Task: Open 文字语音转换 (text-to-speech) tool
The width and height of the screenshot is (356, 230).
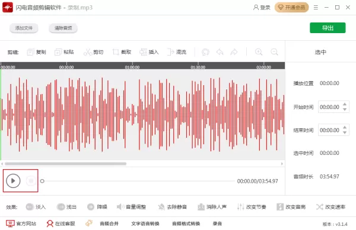Action: coord(145,223)
